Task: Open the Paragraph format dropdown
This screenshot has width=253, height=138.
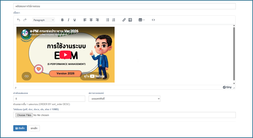Action: 43,20
